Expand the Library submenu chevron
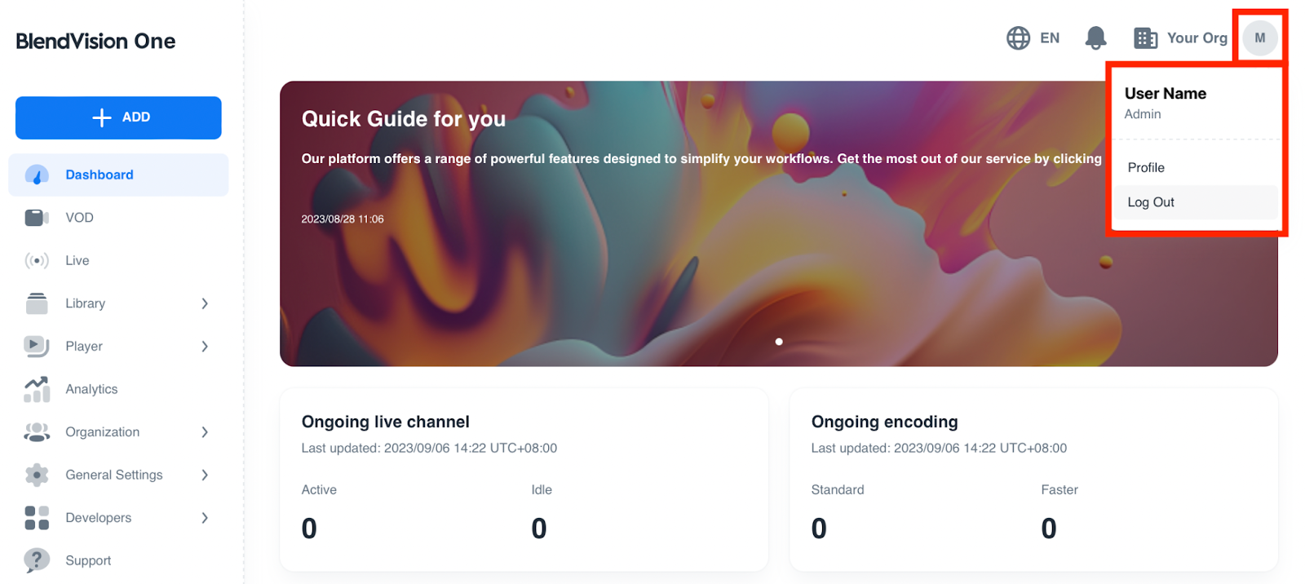Viewport: 1305px width, 584px height. pyautogui.click(x=205, y=303)
